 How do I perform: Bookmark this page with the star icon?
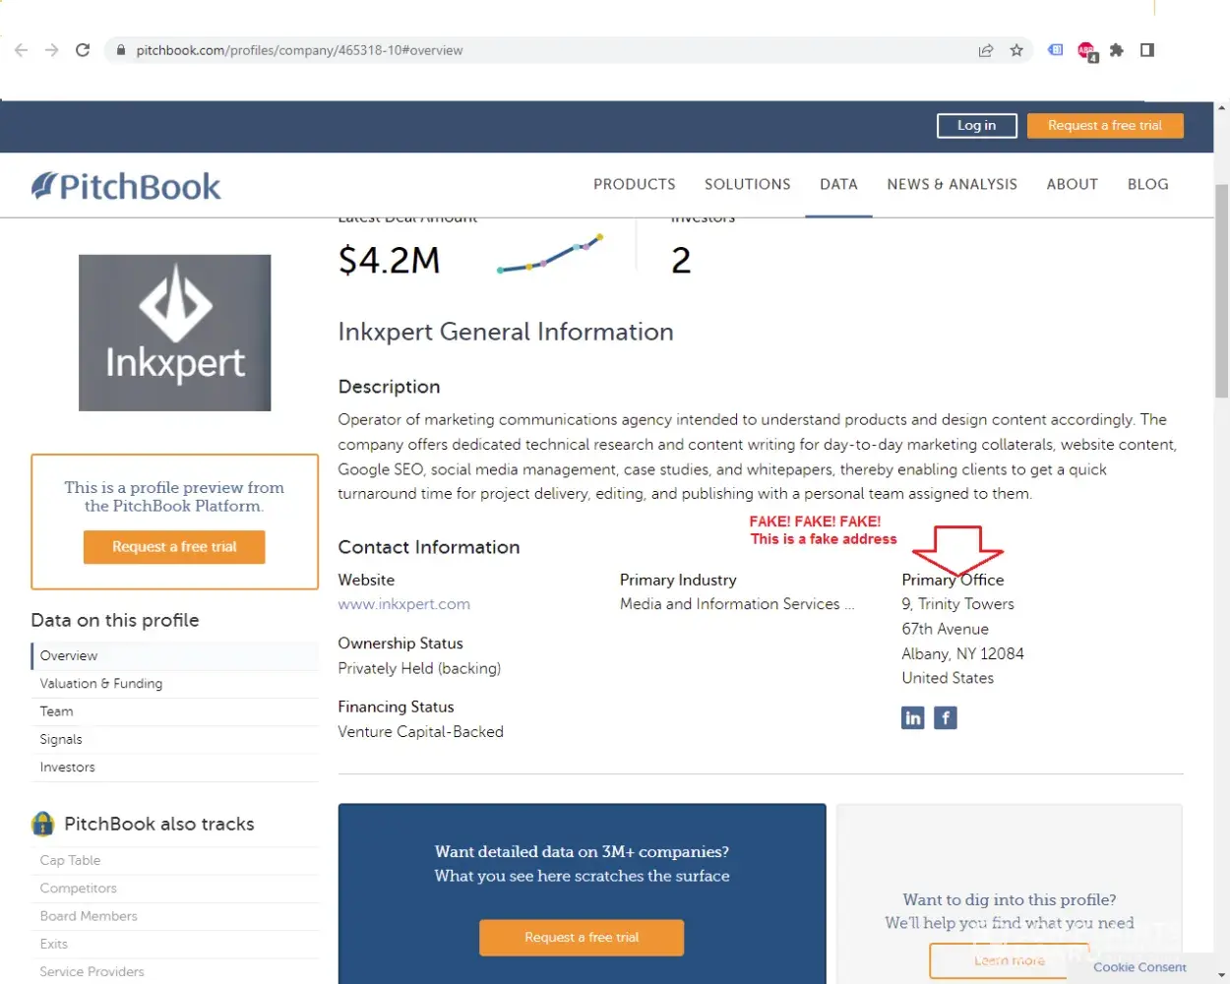click(x=1016, y=50)
